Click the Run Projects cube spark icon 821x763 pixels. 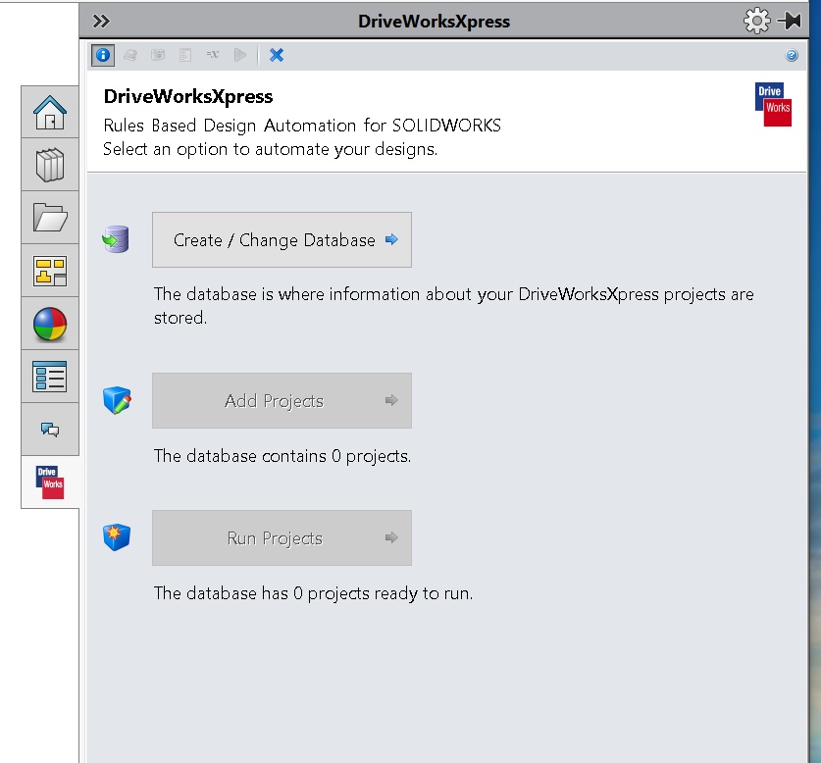[117, 536]
